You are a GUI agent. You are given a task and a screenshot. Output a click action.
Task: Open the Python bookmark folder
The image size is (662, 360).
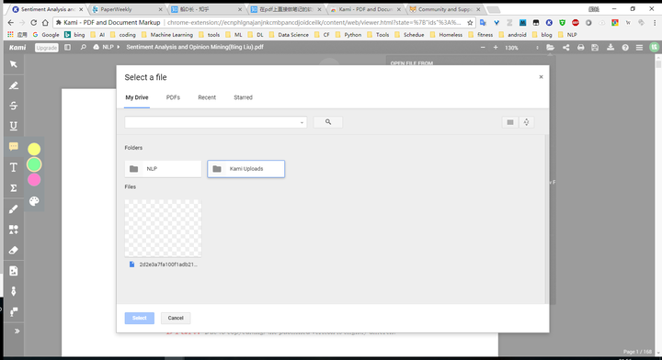click(x=348, y=35)
